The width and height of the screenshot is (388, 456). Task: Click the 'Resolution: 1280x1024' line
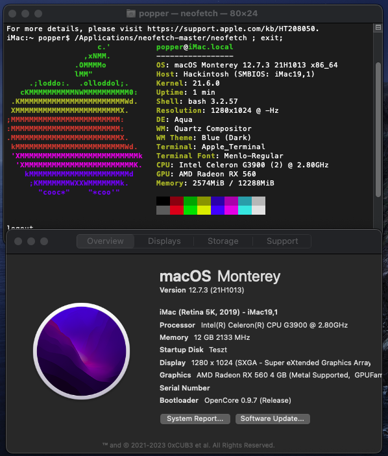pos(217,110)
